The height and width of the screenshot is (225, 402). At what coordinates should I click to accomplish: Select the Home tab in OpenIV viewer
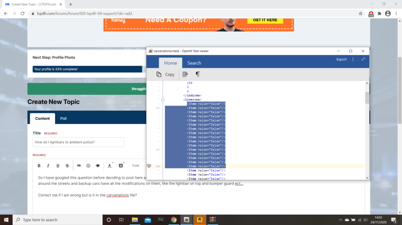[x=170, y=63]
